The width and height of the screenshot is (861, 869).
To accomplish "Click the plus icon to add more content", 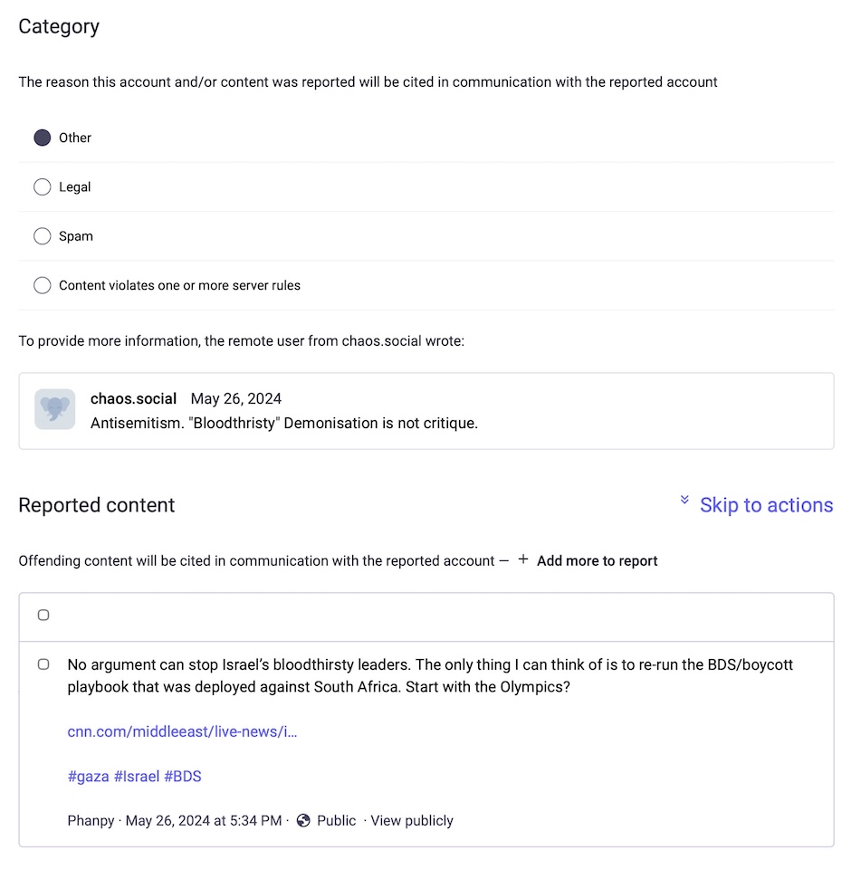I will pyautogui.click(x=522, y=559).
